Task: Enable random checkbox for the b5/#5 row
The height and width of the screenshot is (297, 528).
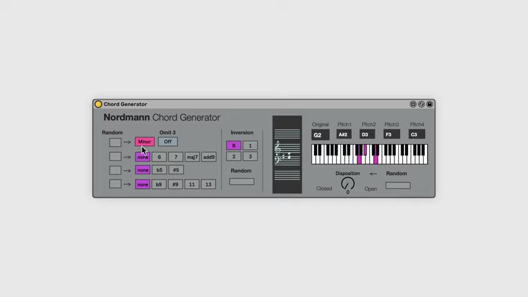Action: (115, 170)
